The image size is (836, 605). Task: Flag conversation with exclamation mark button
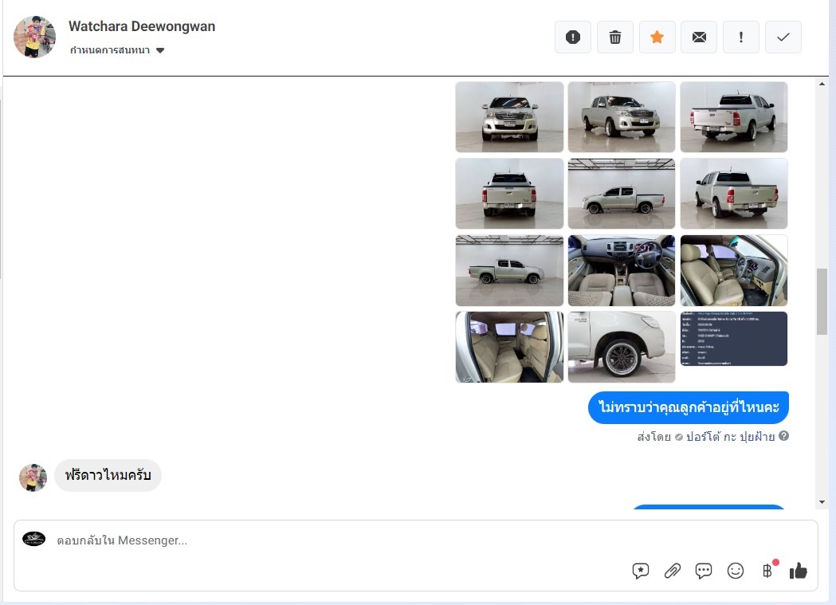coord(741,37)
